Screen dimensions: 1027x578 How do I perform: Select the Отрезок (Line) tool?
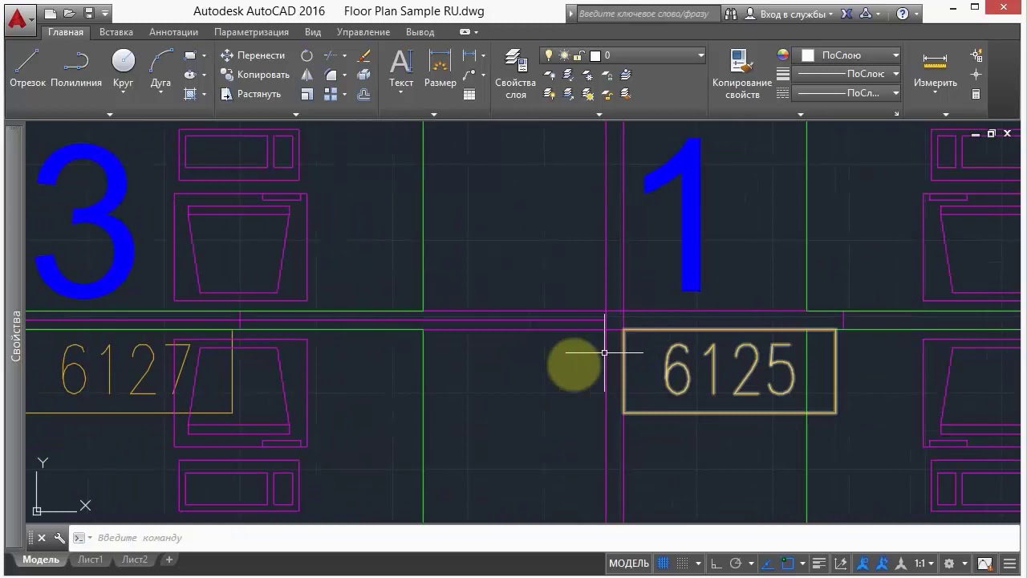click(27, 67)
